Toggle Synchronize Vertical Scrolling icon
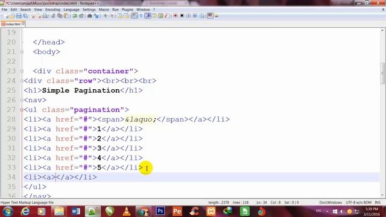This screenshot has height=217, width=386. [x=119, y=16]
